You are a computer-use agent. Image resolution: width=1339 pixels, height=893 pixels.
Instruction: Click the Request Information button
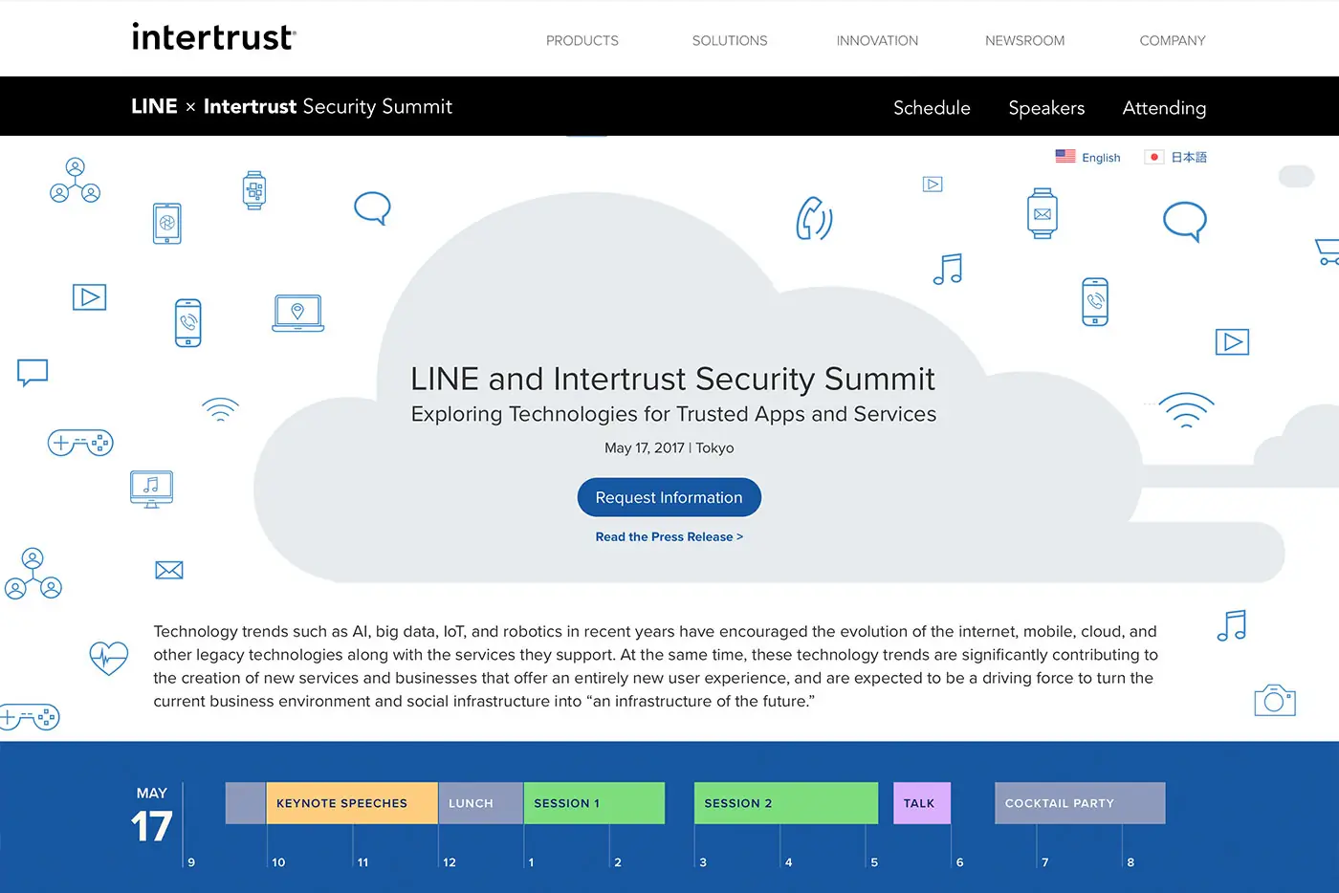(669, 497)
